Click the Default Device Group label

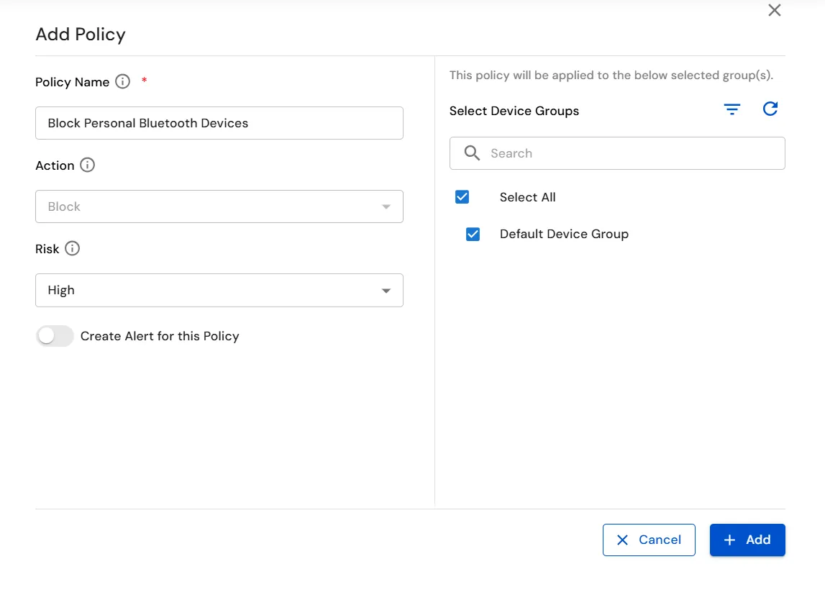click(x=564, y=234)
